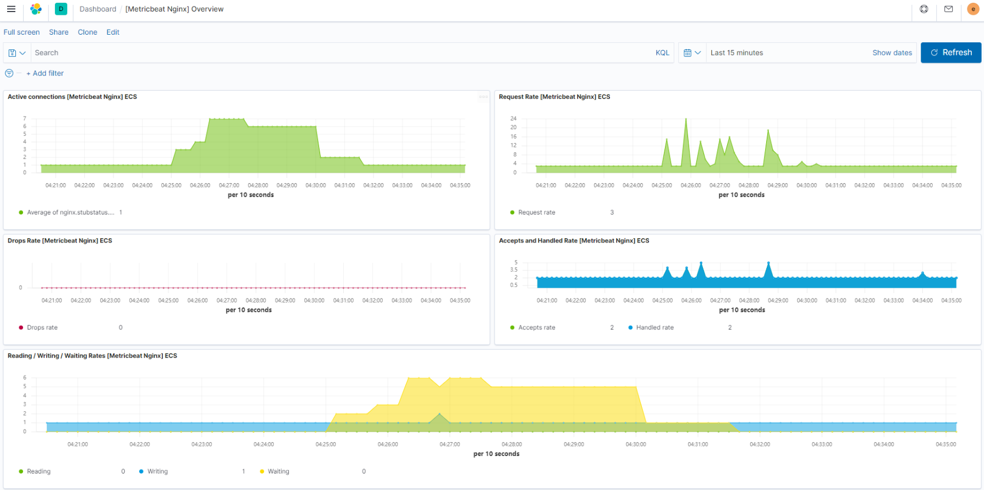Screen dimensions: 984x490
Task: Open the orange user avatar menu
Action: pos(973,9)
